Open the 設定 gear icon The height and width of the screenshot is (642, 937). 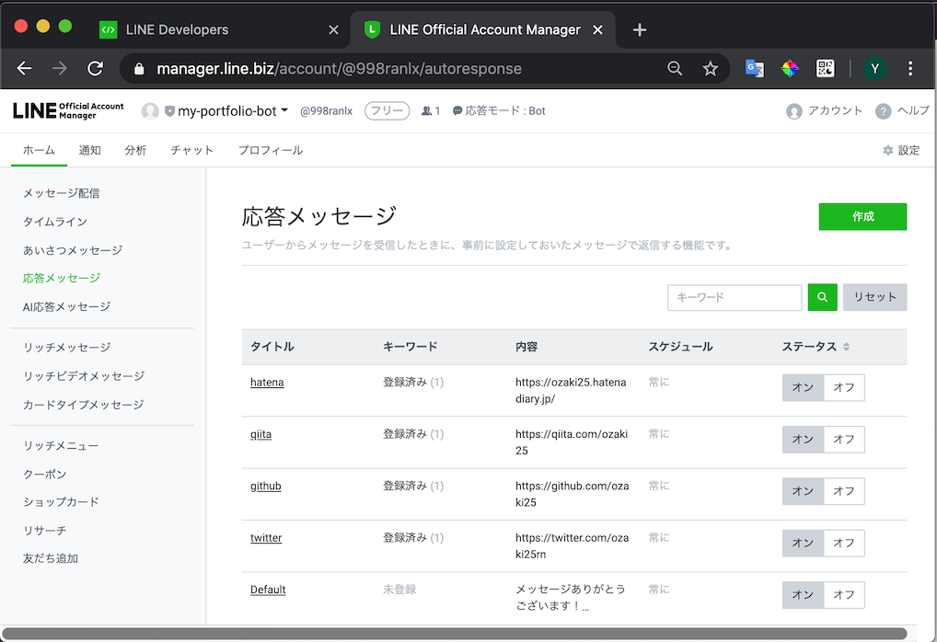tap(888, 151)
